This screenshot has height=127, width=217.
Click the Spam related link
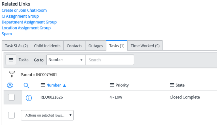coord(7,34)
